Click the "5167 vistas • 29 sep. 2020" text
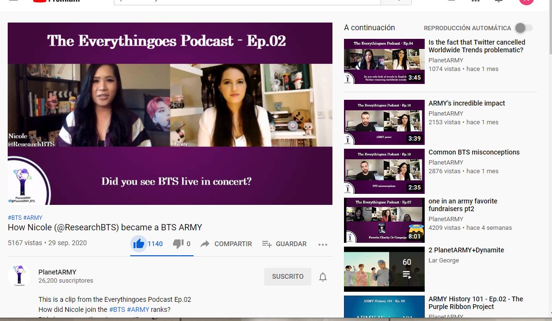The width and height of the screenshot is (552, 321). (x=47, y=243)
